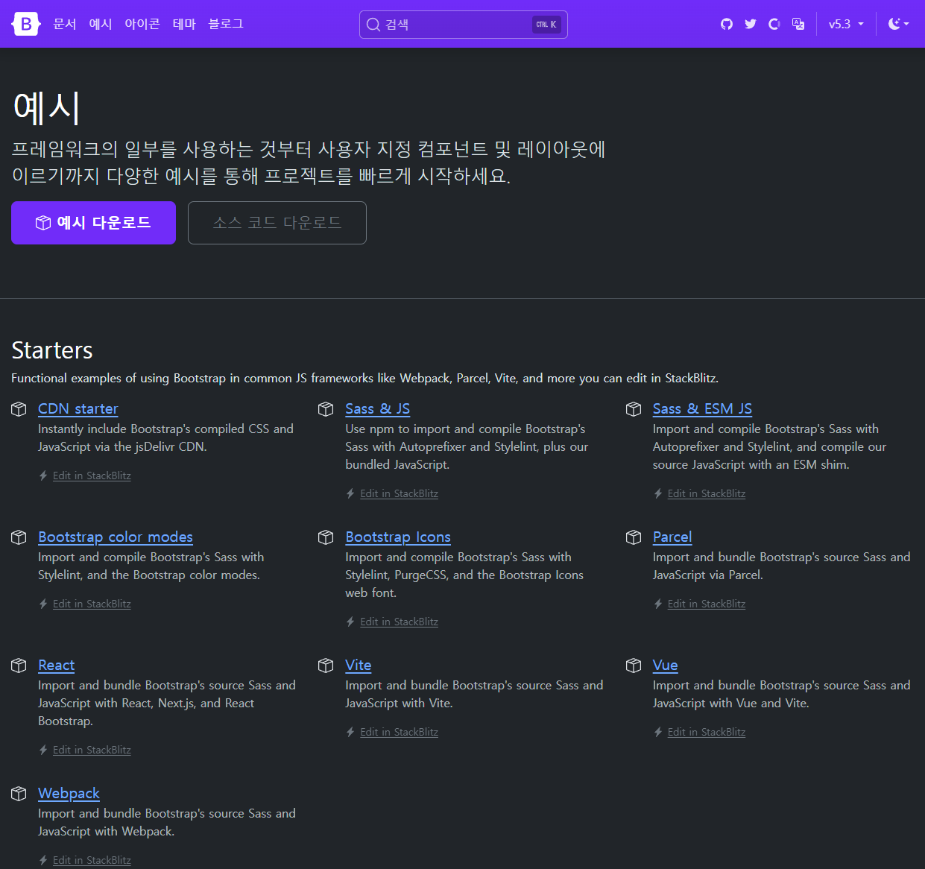925x869 pixels.
Task: Open the Twitter icon link
Action: coord(751,24)
